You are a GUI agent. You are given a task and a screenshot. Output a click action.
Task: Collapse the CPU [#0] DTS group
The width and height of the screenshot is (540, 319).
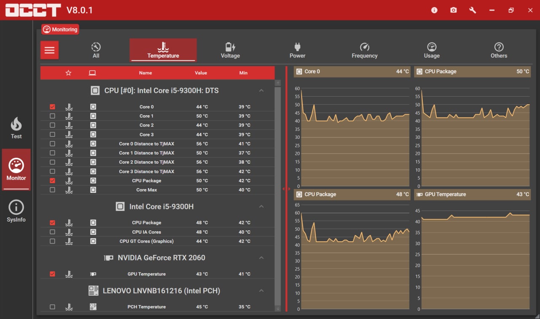(x=261, y=91)
